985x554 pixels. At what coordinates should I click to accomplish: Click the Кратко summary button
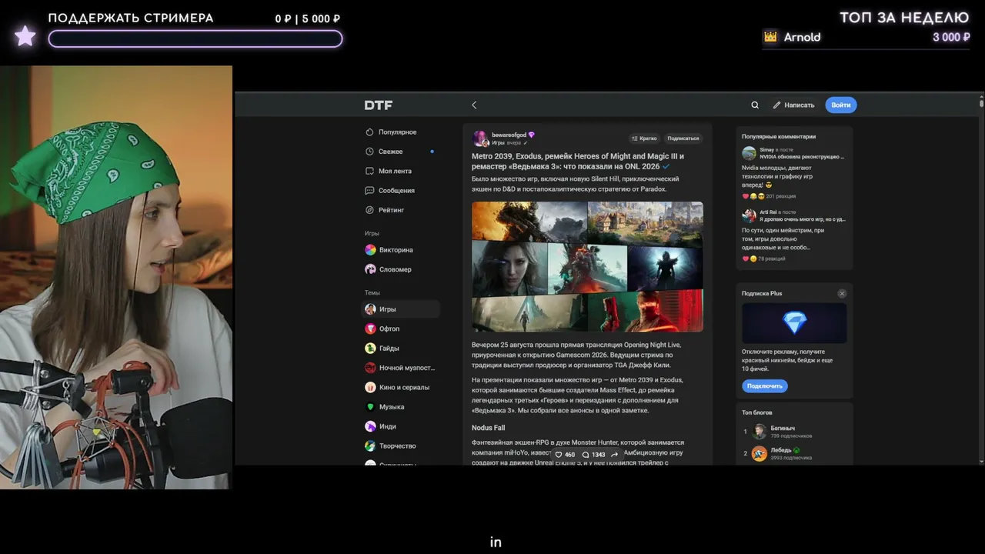[644, 138]
